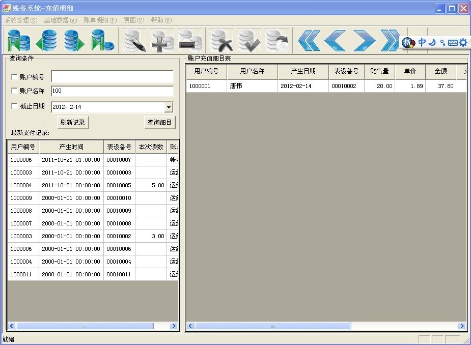Click the confirm database checkmark icon

(x=249, y=41)
